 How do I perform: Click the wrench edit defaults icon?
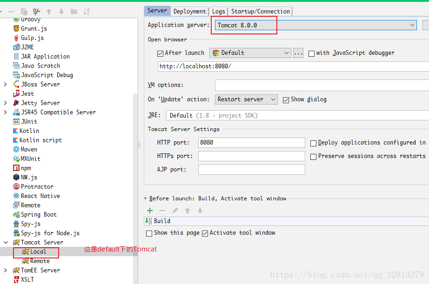tap(36, 12)
